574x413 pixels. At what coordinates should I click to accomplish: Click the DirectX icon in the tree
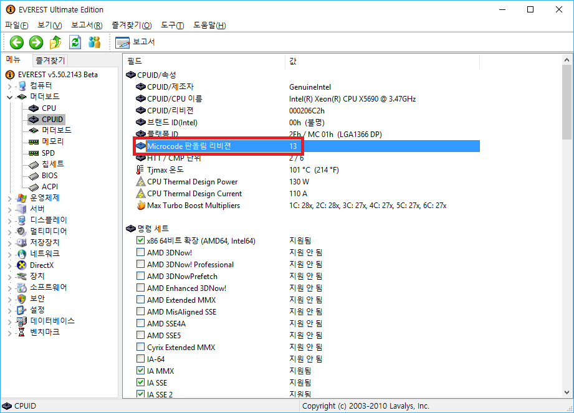(x=22, y=265)
